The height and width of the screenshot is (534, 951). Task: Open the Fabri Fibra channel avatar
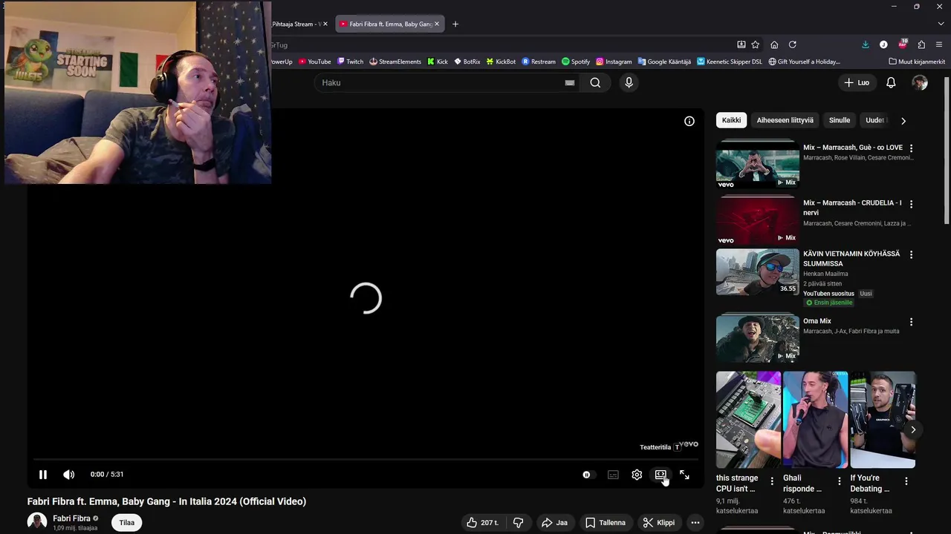click(37, 522)
